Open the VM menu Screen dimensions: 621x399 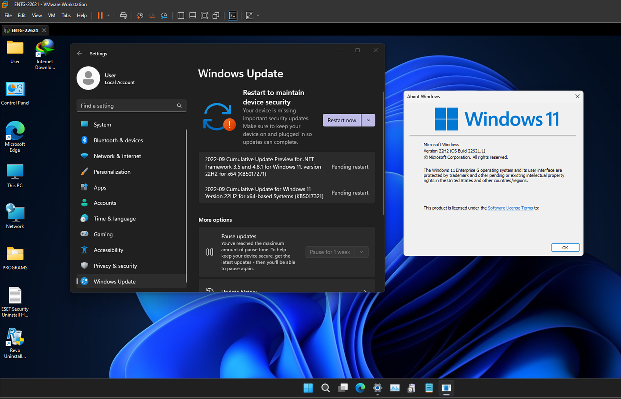point(51,15)
